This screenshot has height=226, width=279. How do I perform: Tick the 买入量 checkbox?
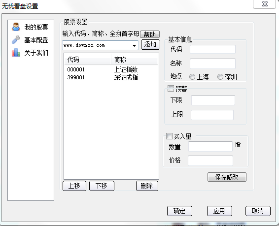[x=169, y=136]
